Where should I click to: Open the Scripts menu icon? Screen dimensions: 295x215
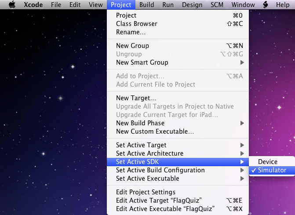(x=265, y=4)
